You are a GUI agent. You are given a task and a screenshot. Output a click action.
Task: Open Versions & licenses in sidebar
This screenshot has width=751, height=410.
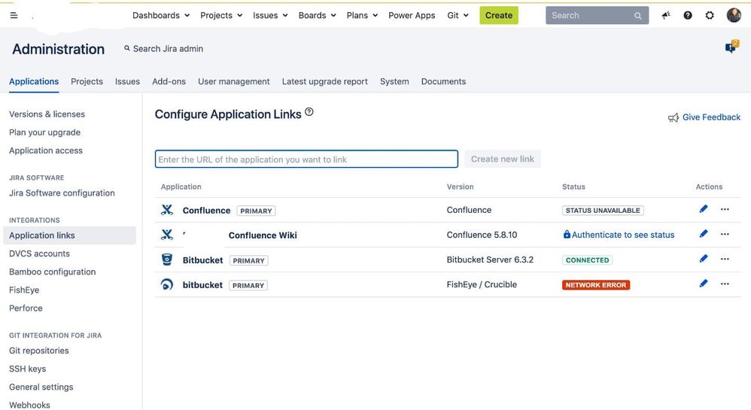pyautogui.click(x=47, y=114)
